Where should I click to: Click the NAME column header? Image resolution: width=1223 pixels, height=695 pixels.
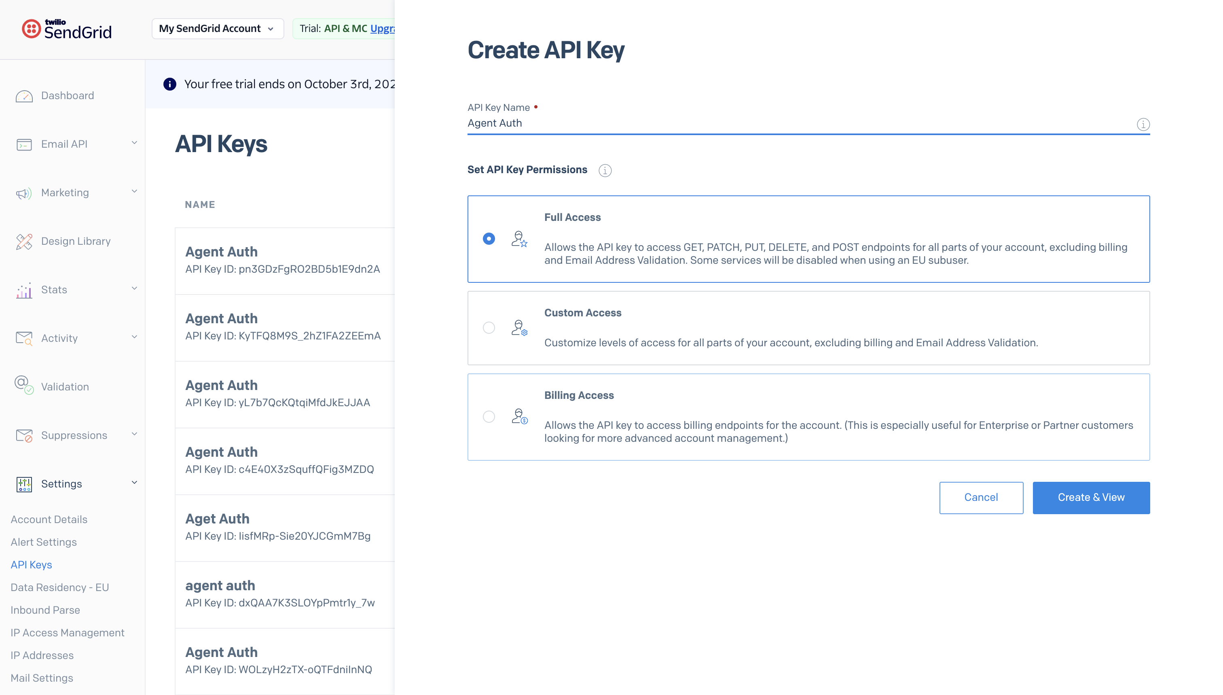pos(200,205)
